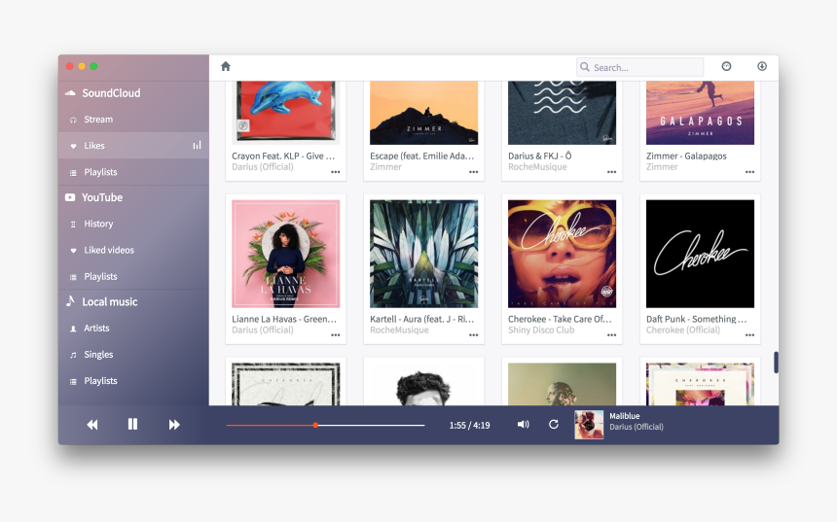Screen dimensions: 837x522
Task: Click the person icon beside Artists
Action: tap(73, 329)
